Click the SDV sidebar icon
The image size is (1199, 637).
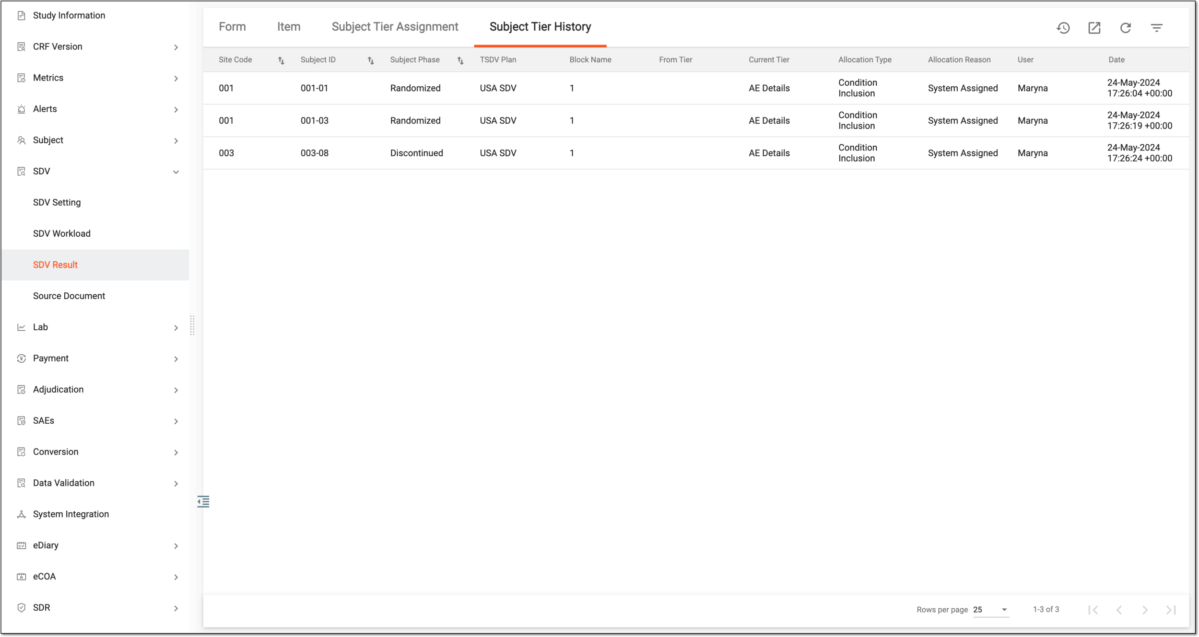[21, 172]
